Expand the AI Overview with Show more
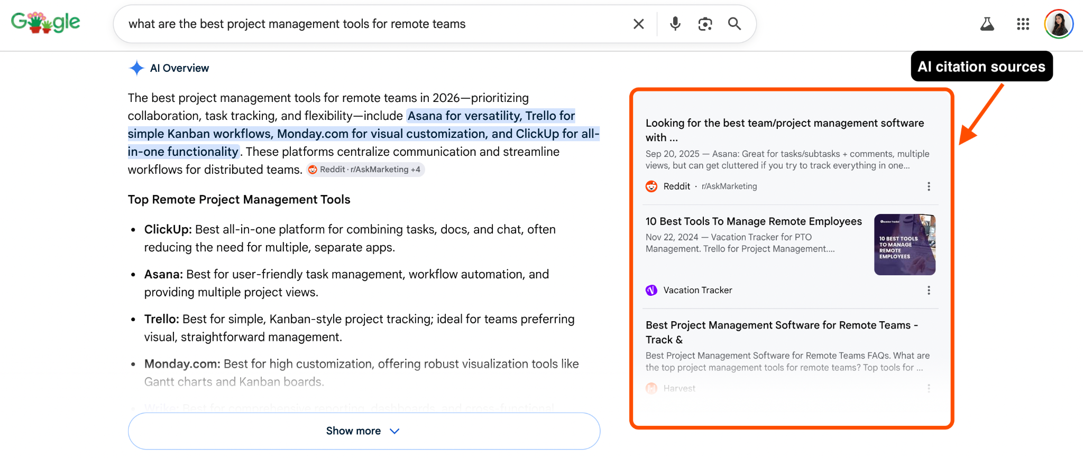1083x458 pixels. pos(364,431)
